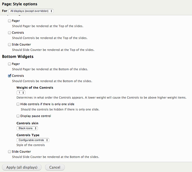The width and height of the screenshot is (192, 172).
Task: Click the Bottom Widgets Pager label text
Action: click(x=16, y=64)
